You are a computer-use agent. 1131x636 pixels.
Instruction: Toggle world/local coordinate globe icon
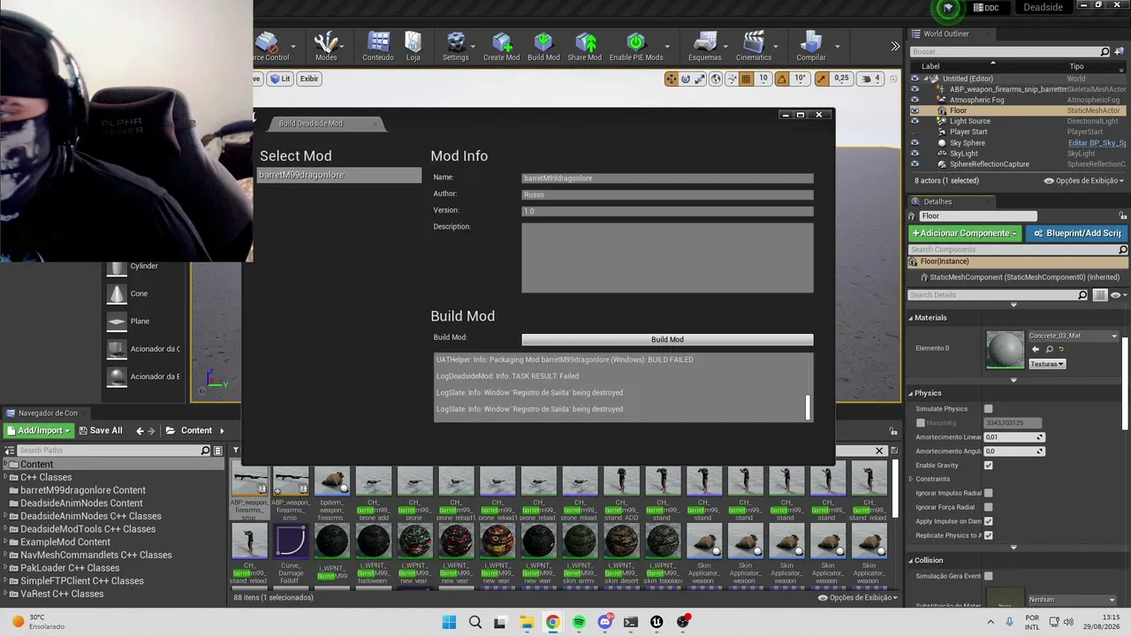[x=716, y=79]
